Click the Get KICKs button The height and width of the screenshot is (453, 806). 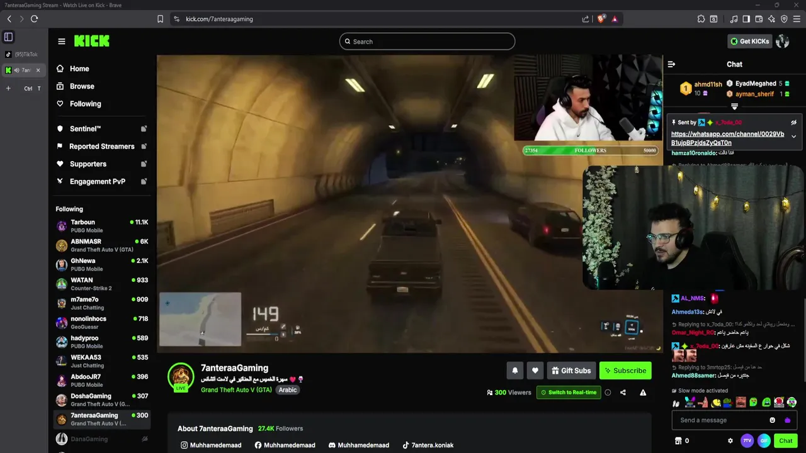click(x=749, y=42)
